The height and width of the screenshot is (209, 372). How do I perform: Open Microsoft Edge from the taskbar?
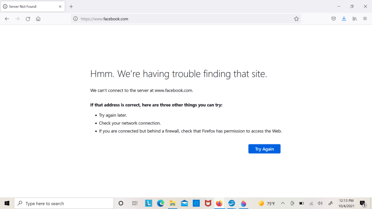[160, 203]
